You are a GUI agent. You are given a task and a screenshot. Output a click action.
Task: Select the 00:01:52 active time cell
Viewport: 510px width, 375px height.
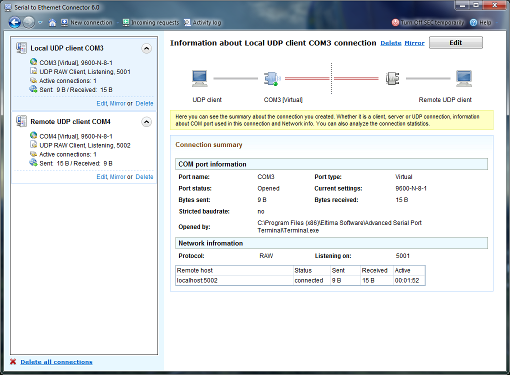409,280
